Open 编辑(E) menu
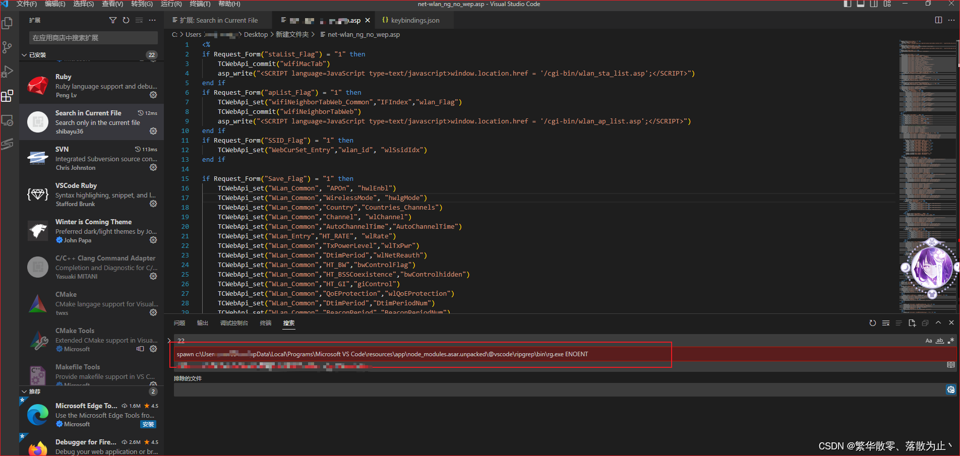The width and height of the screenshot is (960, 456). point(55,4)
